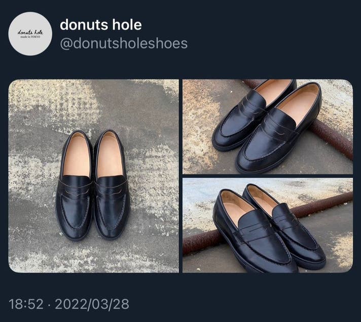Select the 2022/03/28 post date
Viewport: 361px width, 322px height.
pyautogui.click(x=92, y=304)
